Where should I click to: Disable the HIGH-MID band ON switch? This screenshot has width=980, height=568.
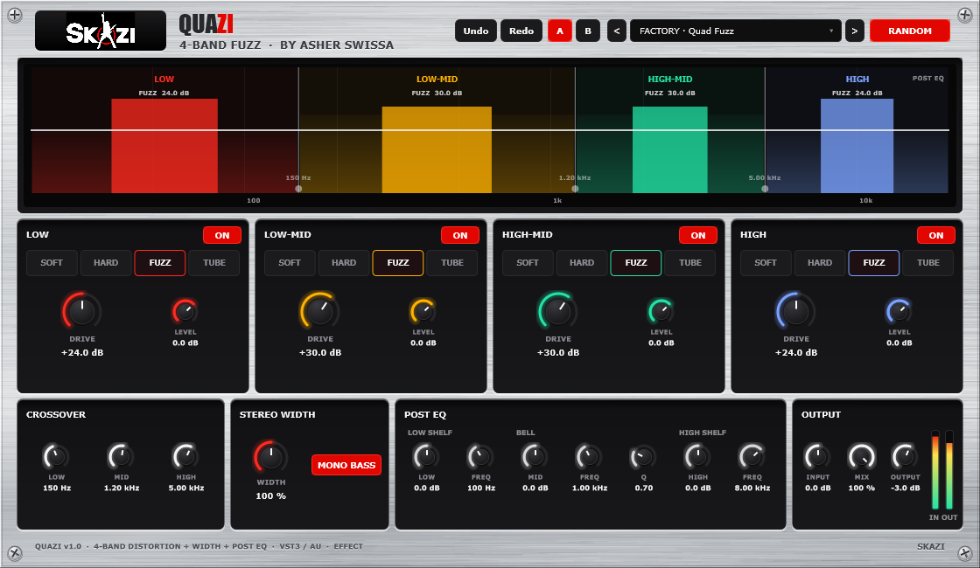click(x=698, y=235)
